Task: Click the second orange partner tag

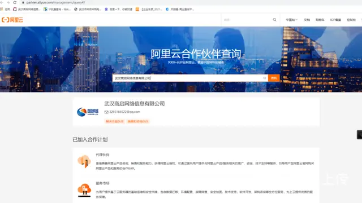Action: coord(138,121)
